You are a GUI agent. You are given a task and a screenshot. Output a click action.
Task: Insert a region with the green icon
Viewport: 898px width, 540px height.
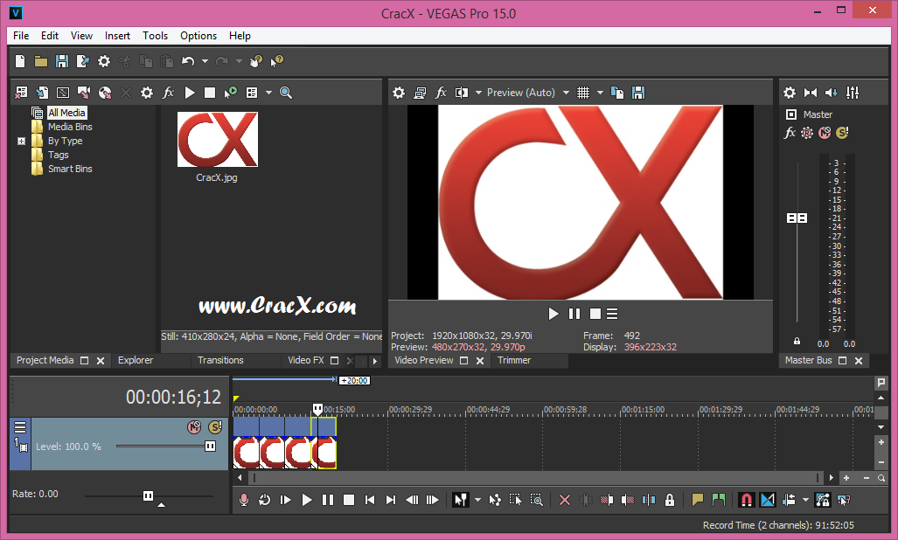point(718,500)
